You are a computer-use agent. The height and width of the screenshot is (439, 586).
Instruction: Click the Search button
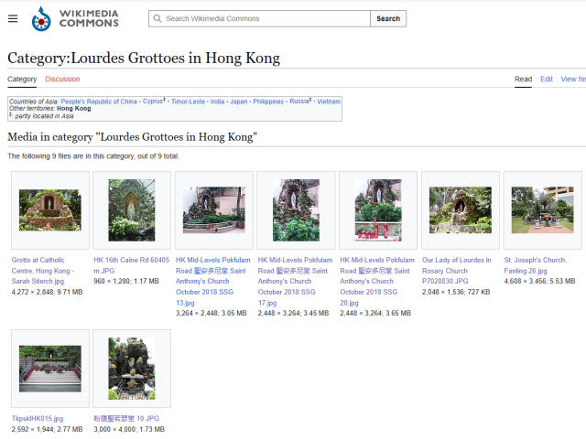pos(388,18)
